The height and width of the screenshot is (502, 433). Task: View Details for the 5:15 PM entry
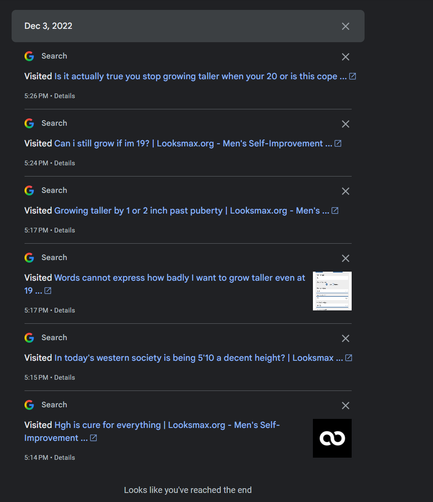(65, 378)
